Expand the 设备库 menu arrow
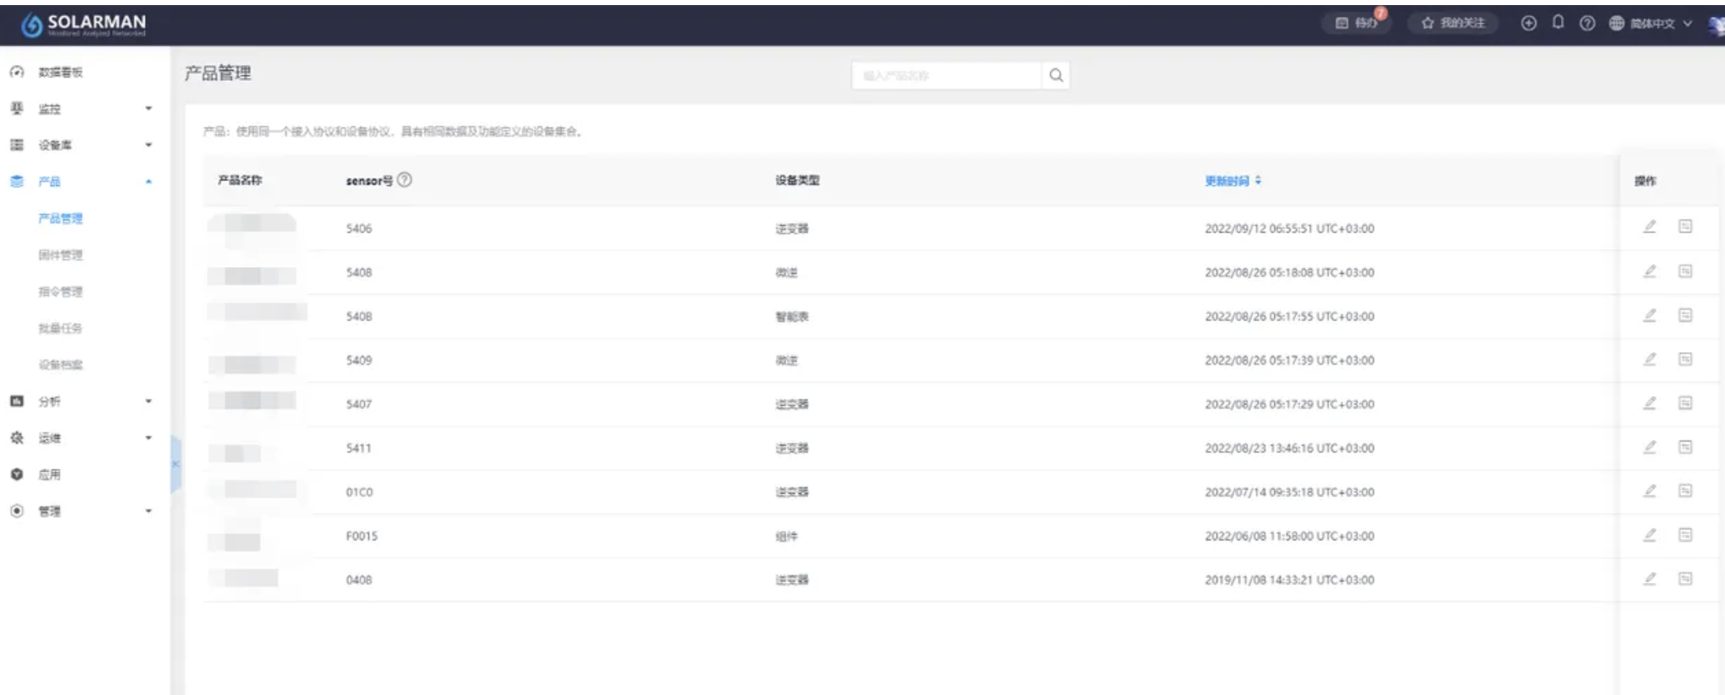 tap(148, 145)
